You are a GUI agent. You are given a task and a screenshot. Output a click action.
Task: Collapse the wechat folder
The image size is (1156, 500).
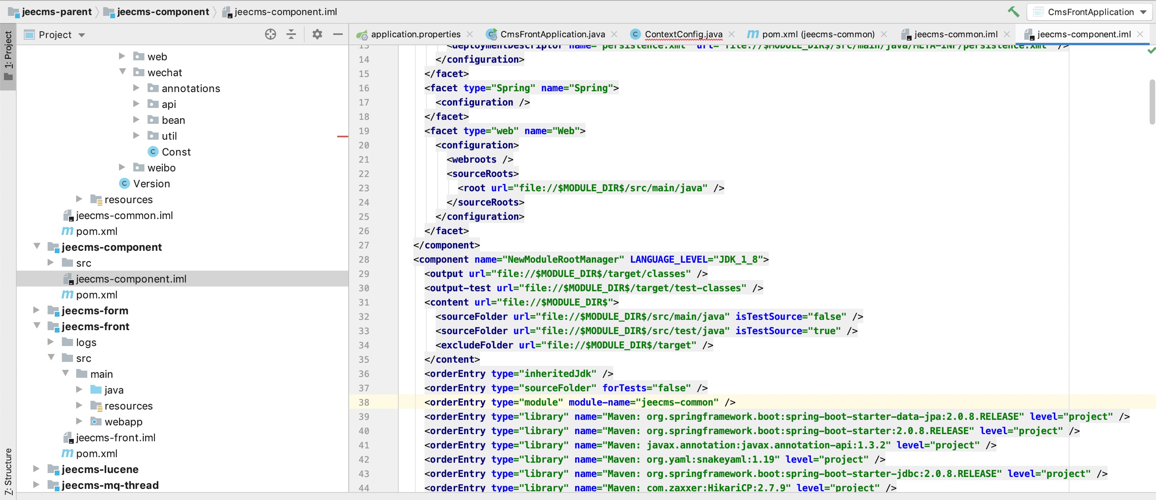point(123,72)
